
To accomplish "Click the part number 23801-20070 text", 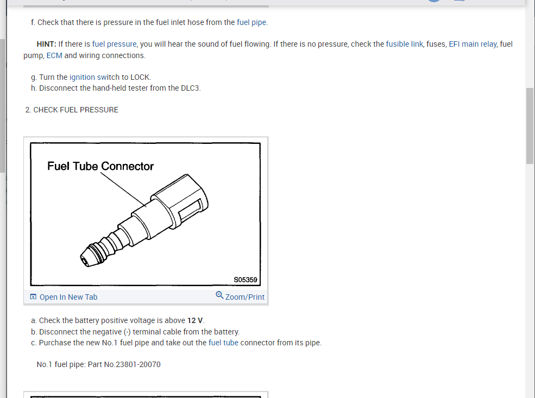I will pyautogui.click(x=138, y=364).
